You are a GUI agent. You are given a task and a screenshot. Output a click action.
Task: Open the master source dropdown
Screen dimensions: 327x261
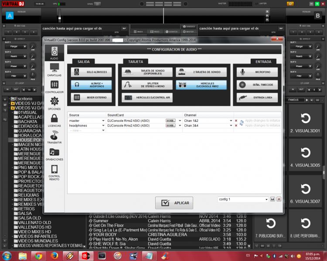click(x=103, y=120)
